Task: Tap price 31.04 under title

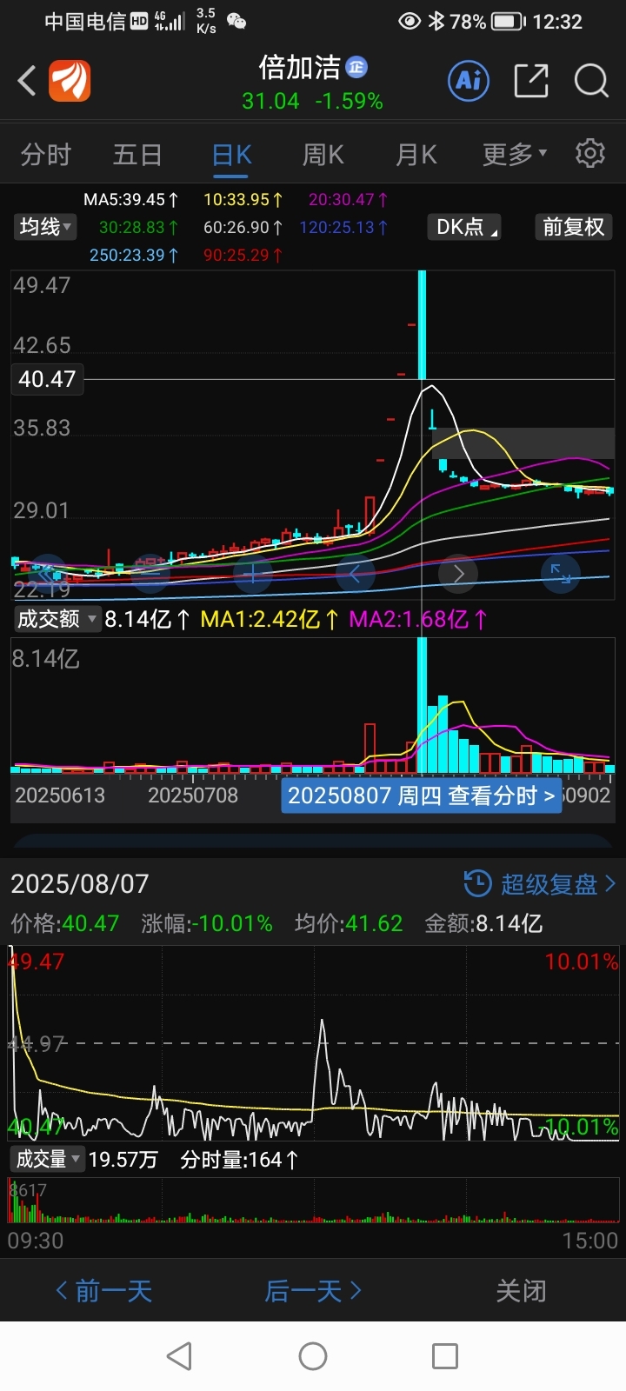Action: tap(270, 102)
